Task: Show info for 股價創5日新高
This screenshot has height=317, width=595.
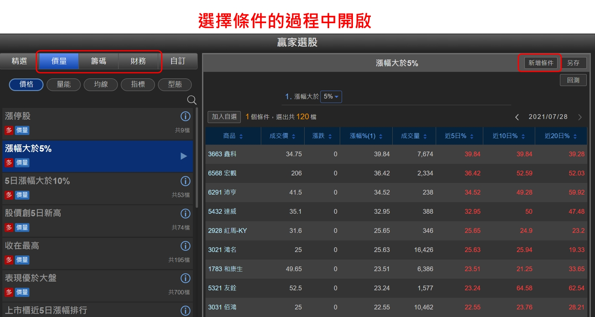Action: pos(186,213)
